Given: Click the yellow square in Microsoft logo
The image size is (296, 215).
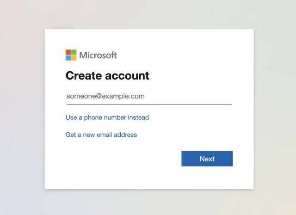Looking at the screenshot, I should tap(74, 58).
